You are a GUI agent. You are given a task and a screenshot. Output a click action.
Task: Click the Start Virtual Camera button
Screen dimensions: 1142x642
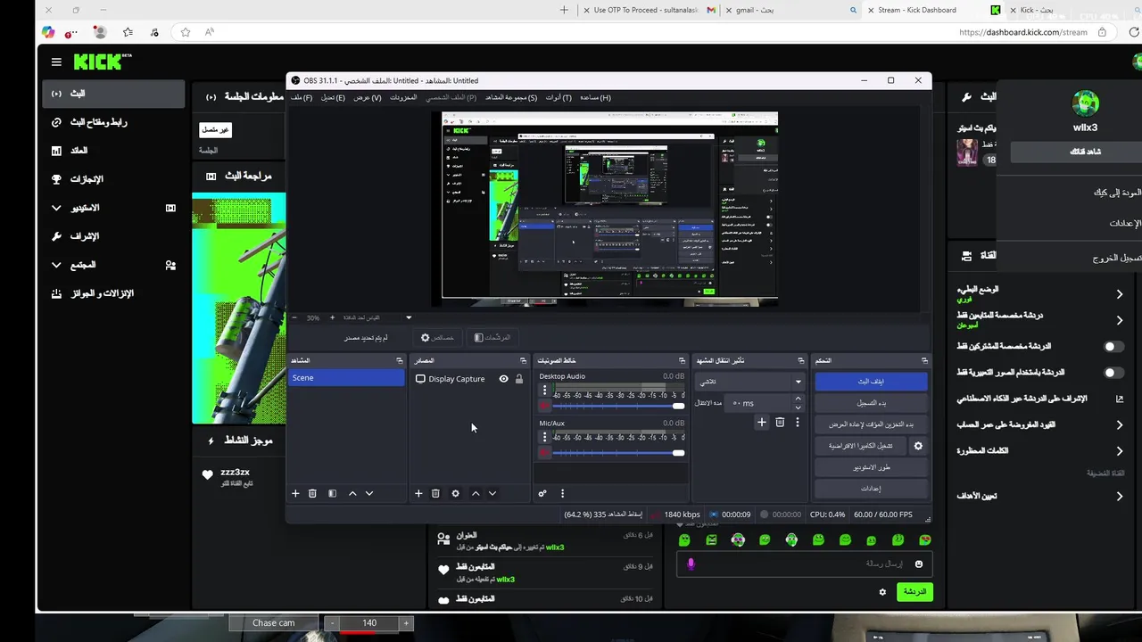click(860, 446)
